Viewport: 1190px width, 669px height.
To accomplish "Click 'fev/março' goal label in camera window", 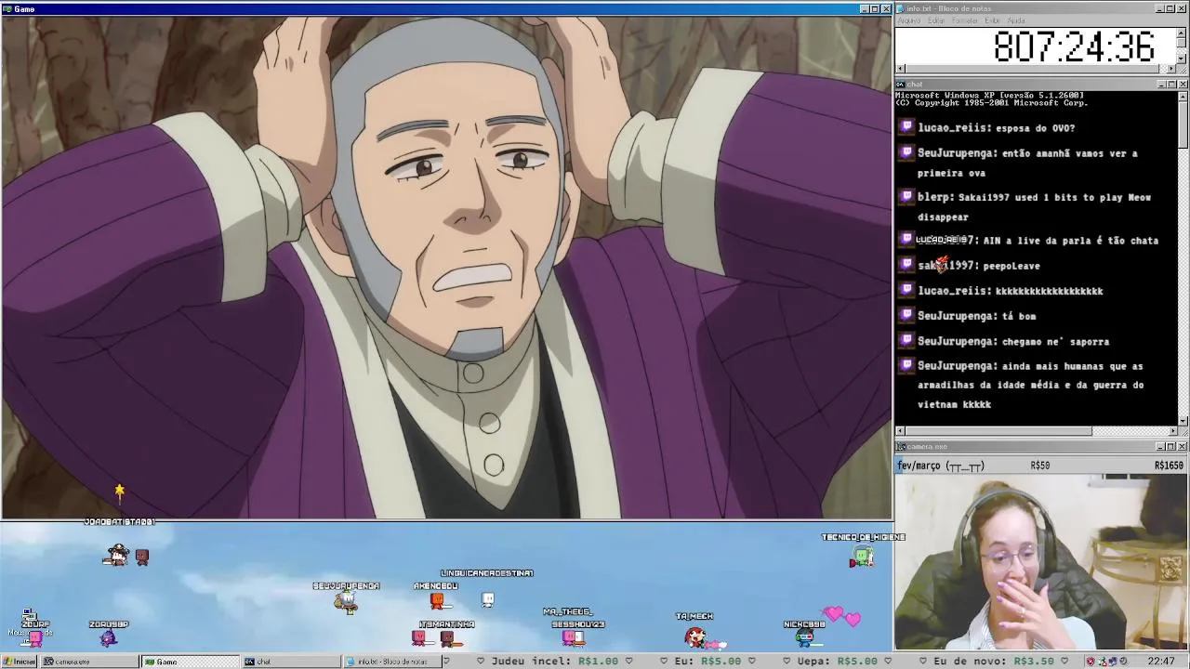I will pyautogui.click(x=941, y=466).
